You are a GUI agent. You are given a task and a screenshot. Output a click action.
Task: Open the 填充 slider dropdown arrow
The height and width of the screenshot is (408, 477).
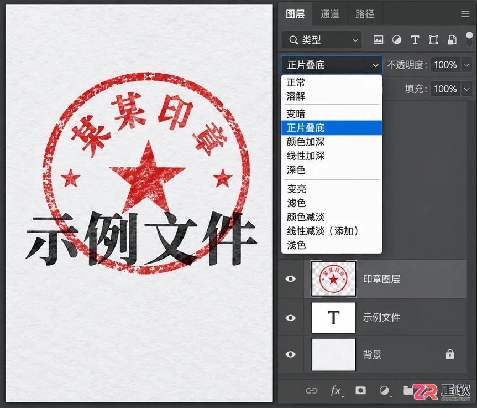466,89
